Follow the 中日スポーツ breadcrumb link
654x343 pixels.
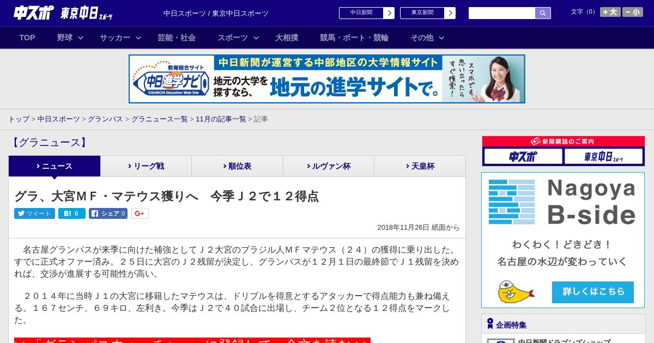pos(59,119)
